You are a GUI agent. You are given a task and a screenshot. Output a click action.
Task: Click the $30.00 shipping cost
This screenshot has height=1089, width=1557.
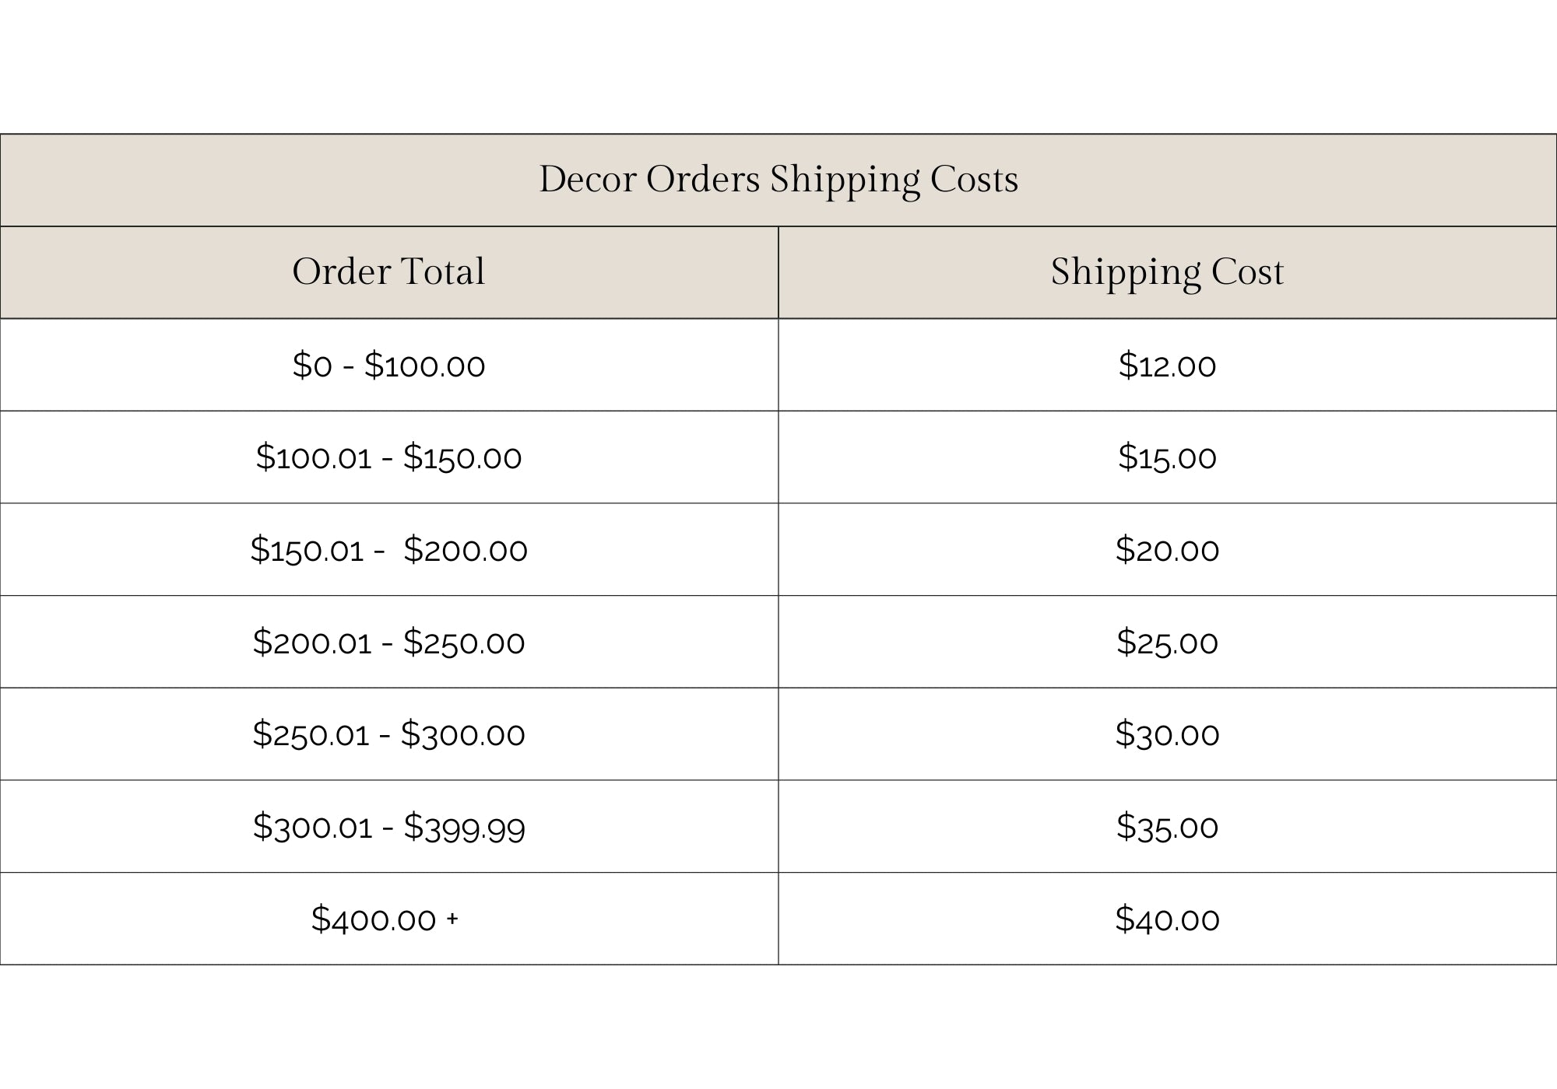tap(1167, 734)
